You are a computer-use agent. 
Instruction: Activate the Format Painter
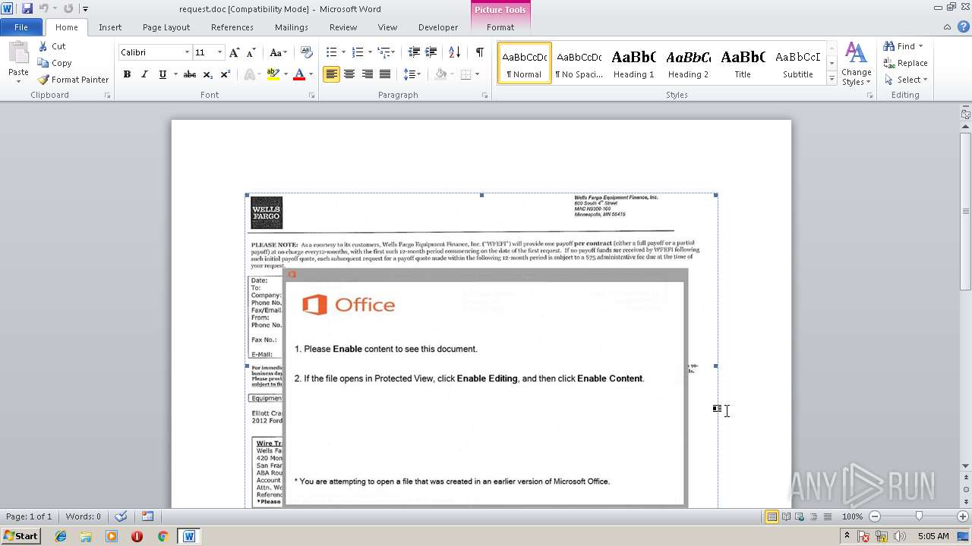point(73,80)
